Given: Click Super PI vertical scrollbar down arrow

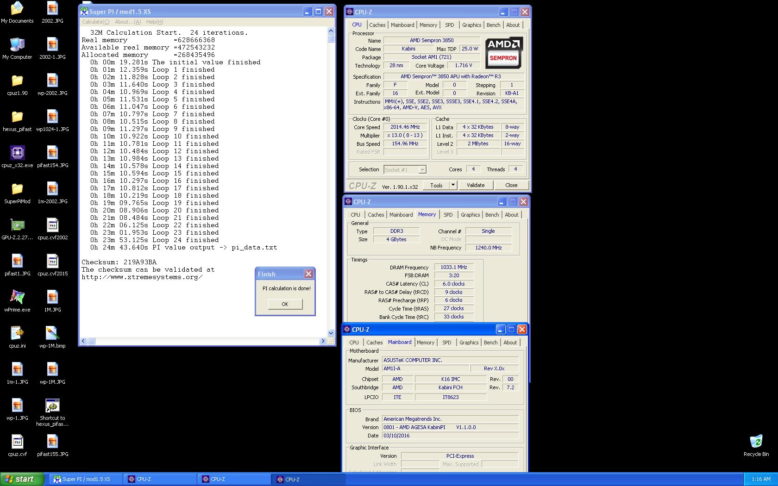Looking at the screenshot, I should click(x=331, y=333).
